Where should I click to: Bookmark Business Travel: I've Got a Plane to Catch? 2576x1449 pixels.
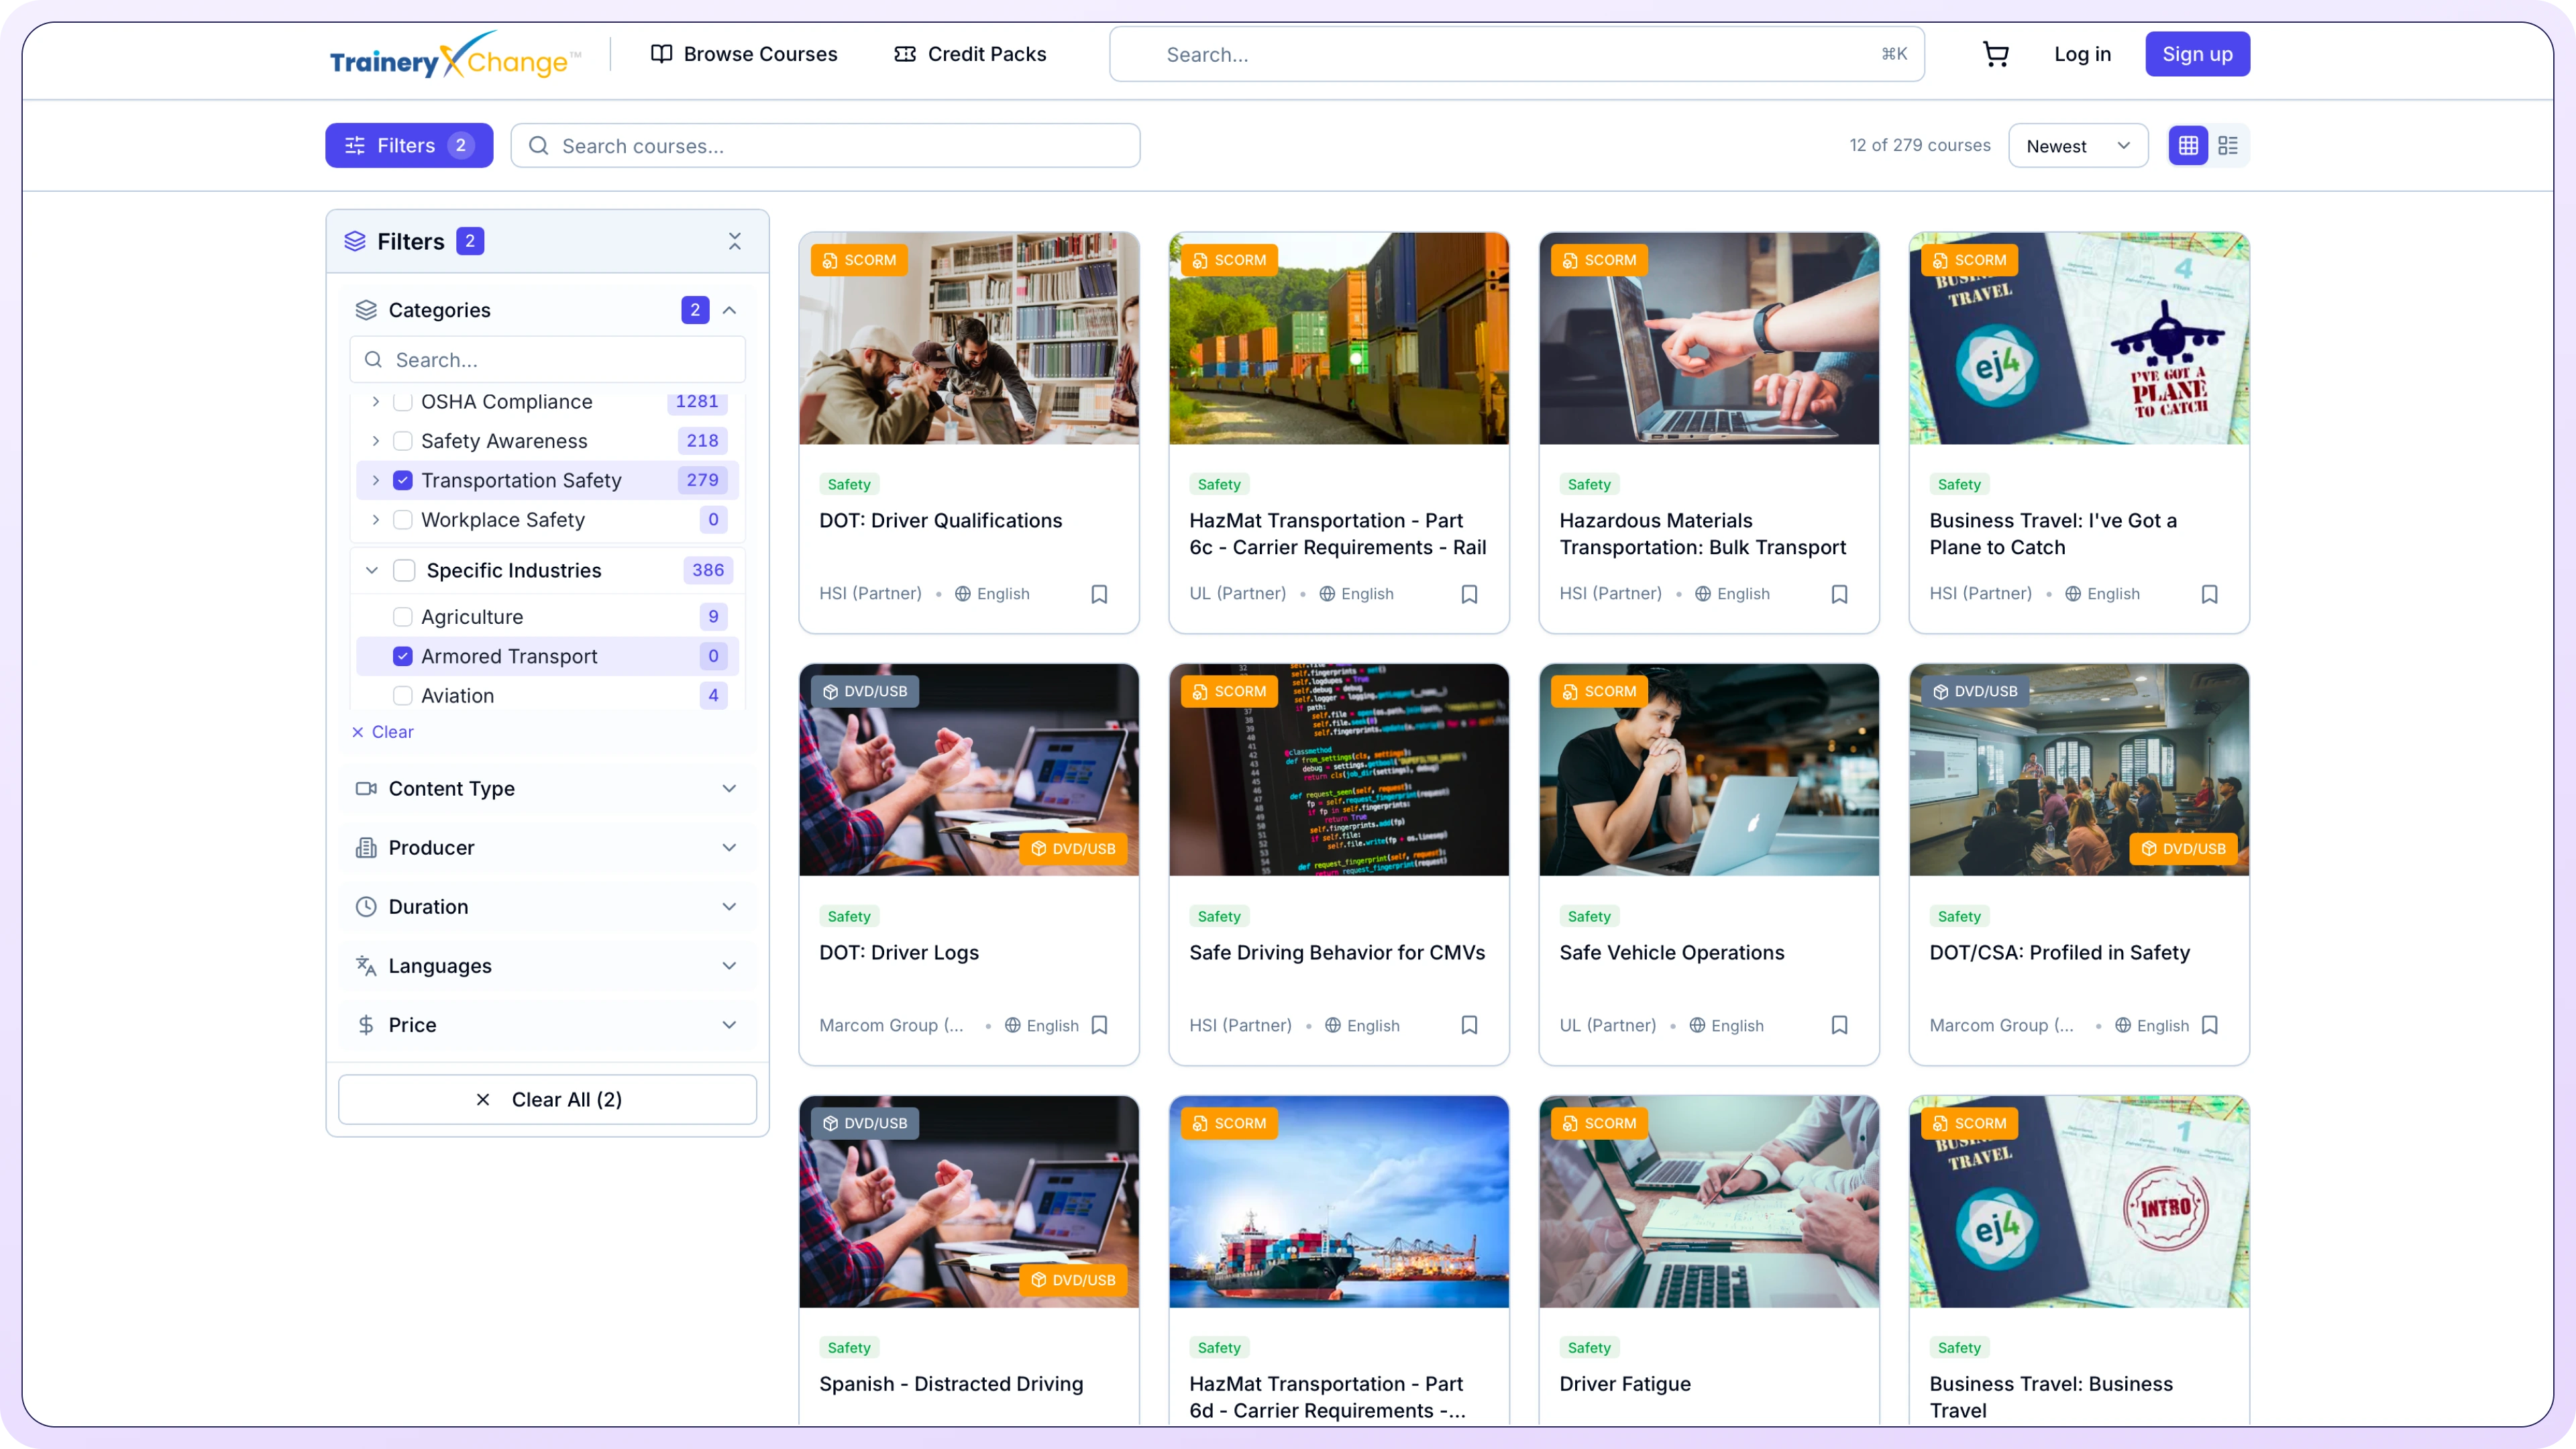pos(2209,594)
